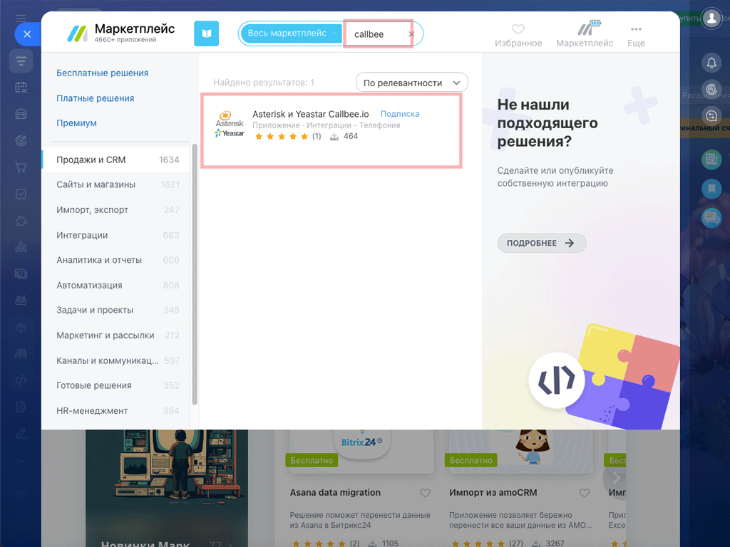Click the blue apps icon left of search bar
Screen dimensions: 730x547
click(205, 33)
